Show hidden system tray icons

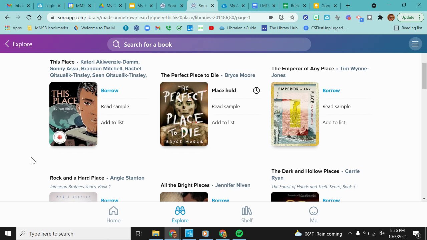click(350, 233)
